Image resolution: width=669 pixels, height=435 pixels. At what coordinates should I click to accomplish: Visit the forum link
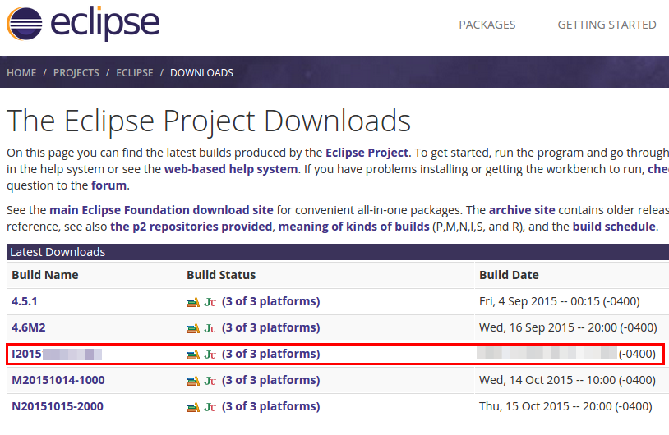click(108, 185)
